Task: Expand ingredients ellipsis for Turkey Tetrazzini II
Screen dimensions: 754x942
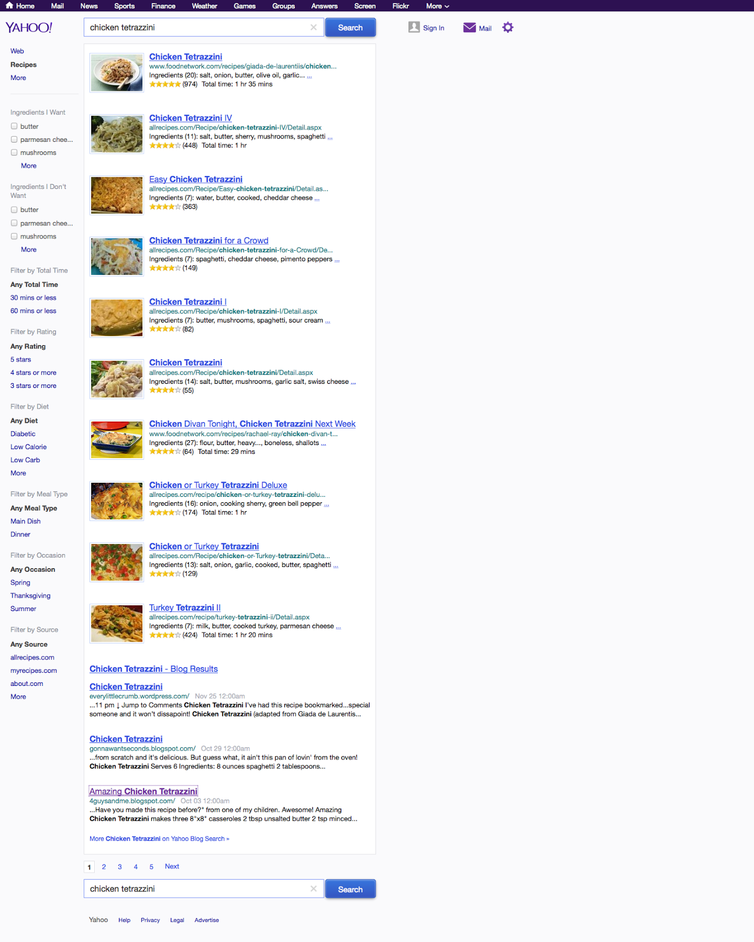Action: tap(338, 626)
